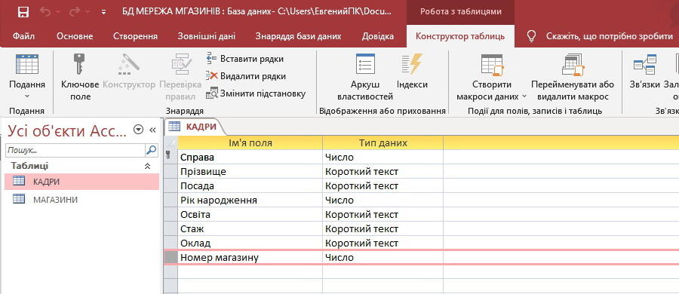Screen dimensions: 679x294
Task: Click the Прізвище field name cell
Action: pyautogui.click(x=250, y=171)
